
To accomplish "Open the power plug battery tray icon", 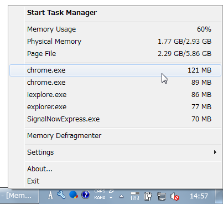I will 148,196.
